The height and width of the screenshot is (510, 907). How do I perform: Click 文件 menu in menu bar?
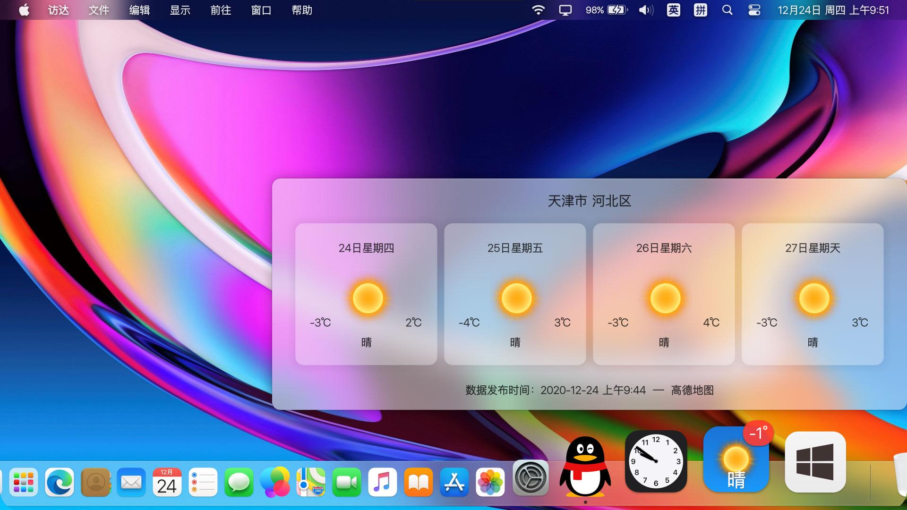[99, 10]
